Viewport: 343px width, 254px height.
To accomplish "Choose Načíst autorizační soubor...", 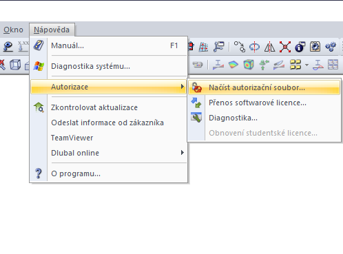I will click(x=264, y=87).
